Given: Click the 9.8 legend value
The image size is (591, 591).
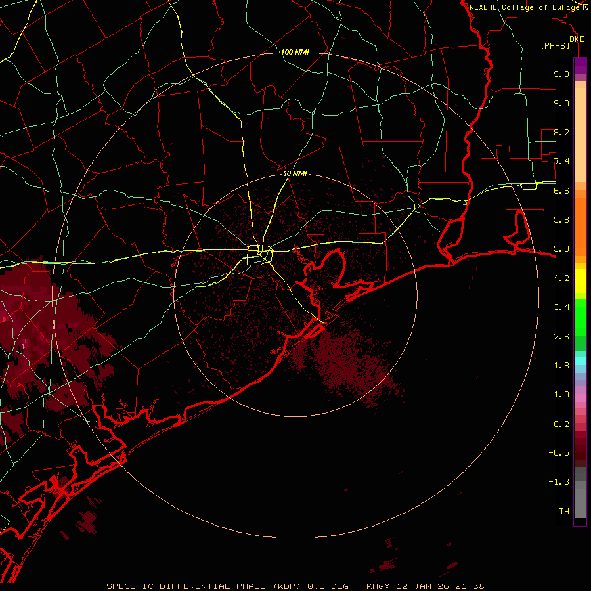Looking at the screenshot, I should (x=561, y=74).
